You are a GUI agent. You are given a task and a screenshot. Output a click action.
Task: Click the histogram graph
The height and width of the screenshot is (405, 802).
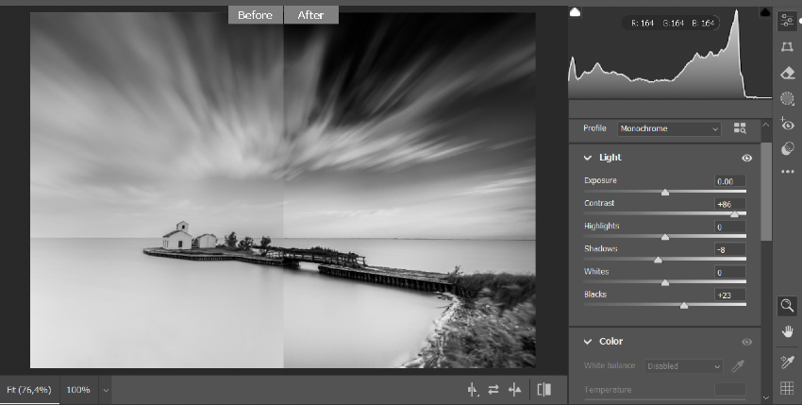pyautogui.click(x=670, y=53)
